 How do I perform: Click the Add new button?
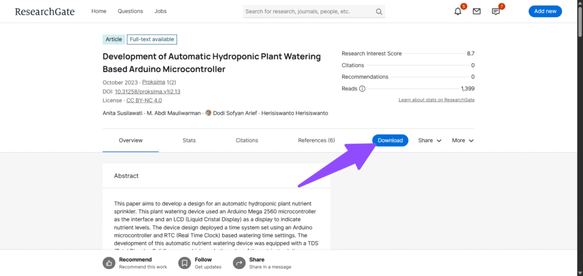pos(545,11)
